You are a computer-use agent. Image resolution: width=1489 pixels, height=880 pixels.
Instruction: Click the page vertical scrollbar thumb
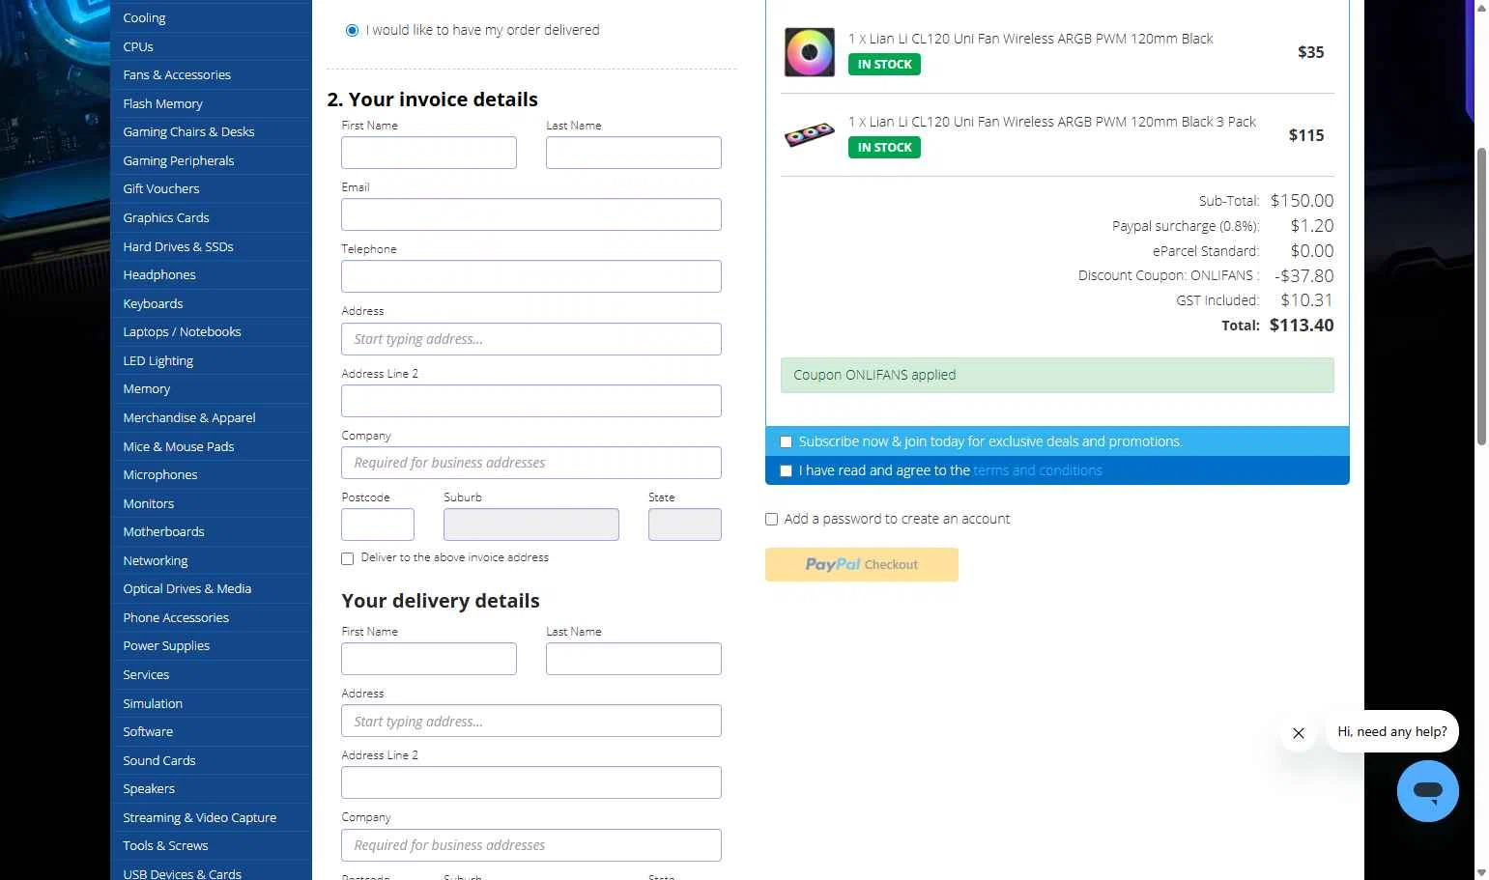(1481, 296)
